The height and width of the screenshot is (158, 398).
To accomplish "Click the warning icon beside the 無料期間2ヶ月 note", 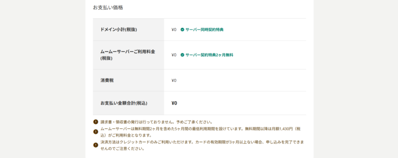I will (x=96, y=132).
